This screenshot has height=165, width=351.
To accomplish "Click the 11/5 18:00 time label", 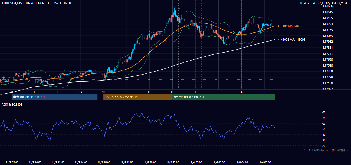I will [127, 163].
